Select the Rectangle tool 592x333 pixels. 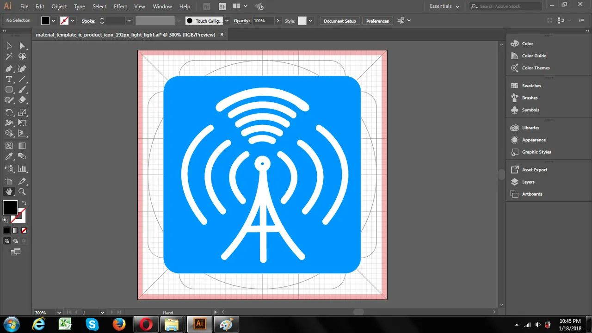tap(9, 90)
